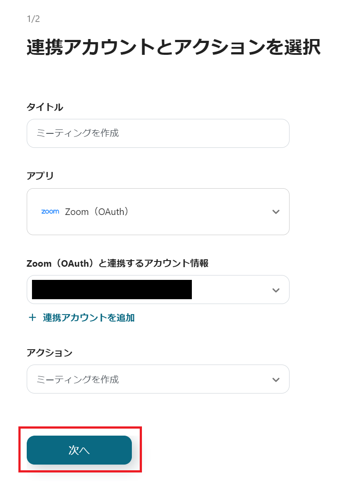Click the plus icon before 連携アカウントを追加
350x483 pixels.
tap(32, 317)
